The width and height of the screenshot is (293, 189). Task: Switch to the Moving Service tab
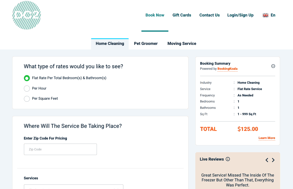(182, 44)
